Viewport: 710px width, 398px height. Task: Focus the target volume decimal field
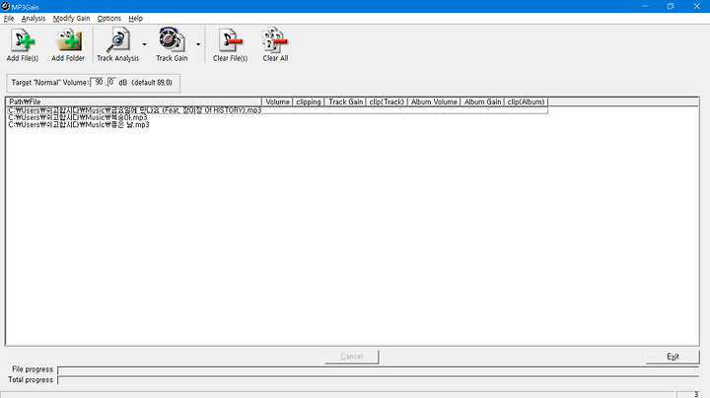[x=111, y=83]
